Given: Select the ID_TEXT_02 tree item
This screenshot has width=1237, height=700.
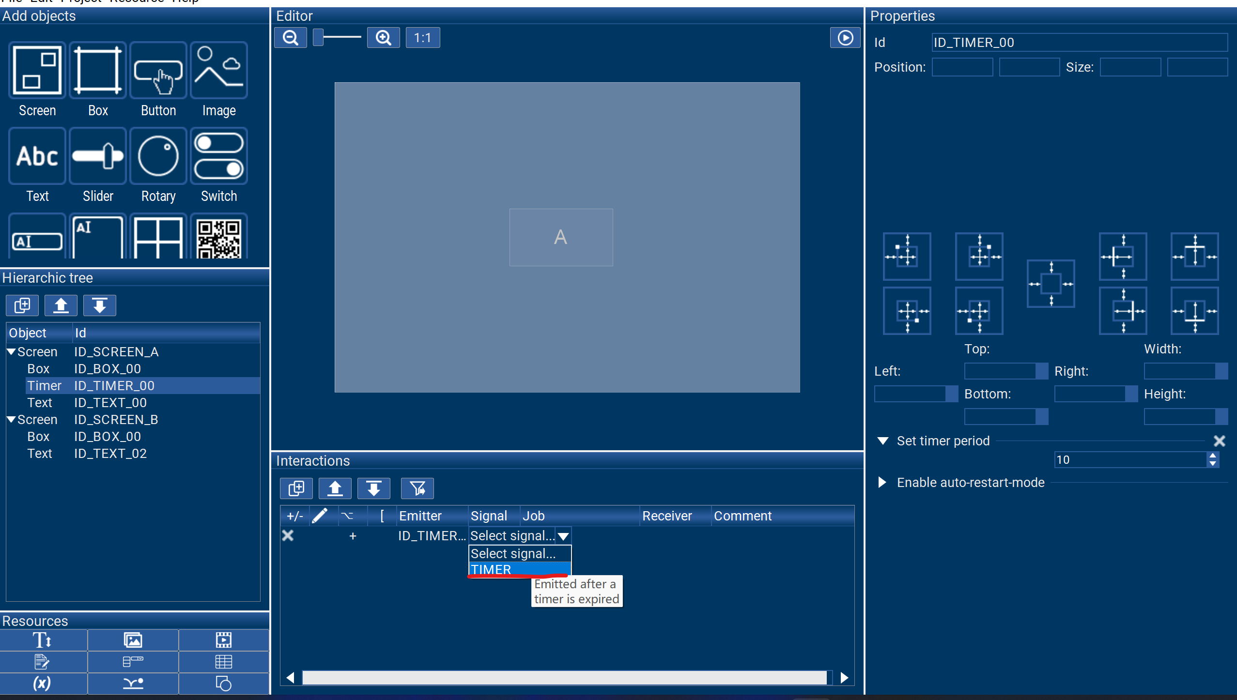Looking at the screenshot, I should (110, 454).
